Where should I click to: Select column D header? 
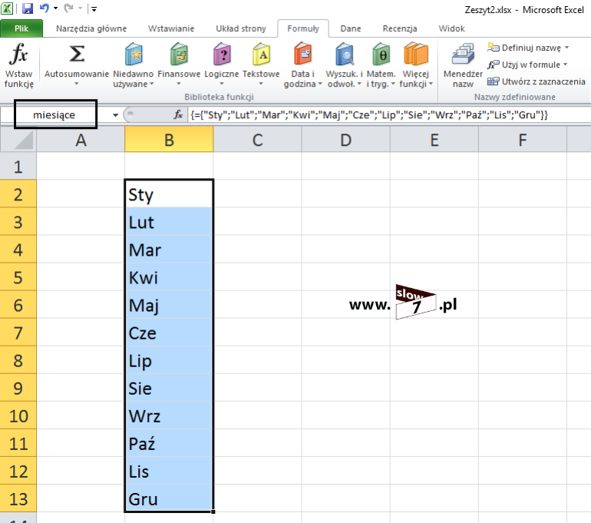pyautogui.click(x=345, y=140)
